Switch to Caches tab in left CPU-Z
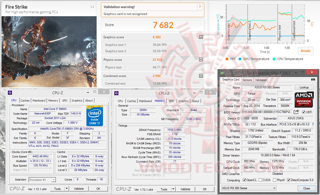 click(25, 101)
